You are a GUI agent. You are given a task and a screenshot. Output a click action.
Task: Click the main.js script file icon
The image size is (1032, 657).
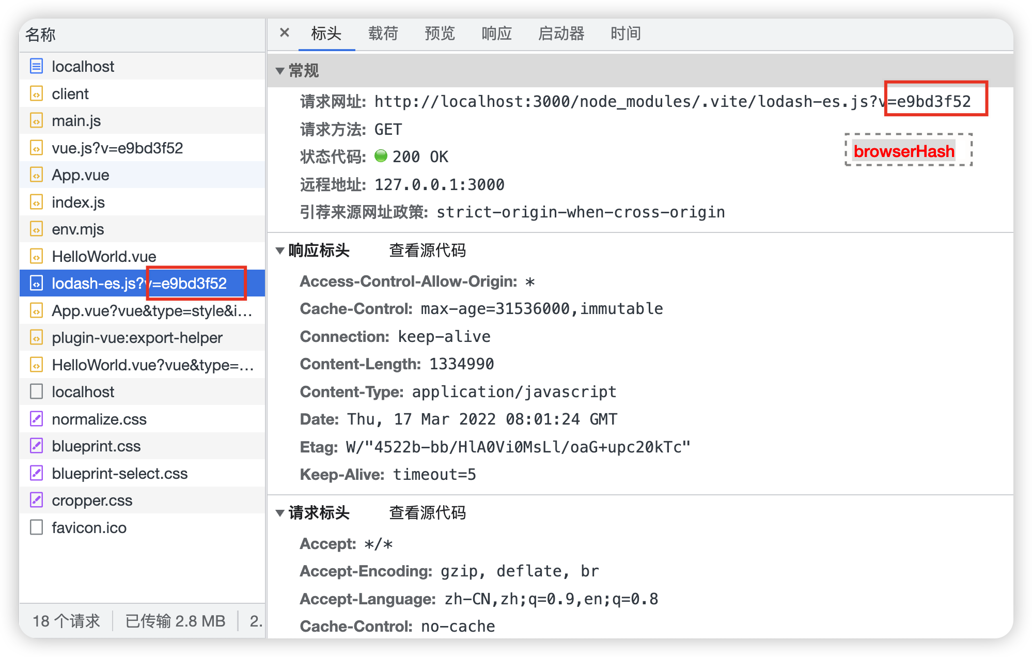[x=36, y=121]
